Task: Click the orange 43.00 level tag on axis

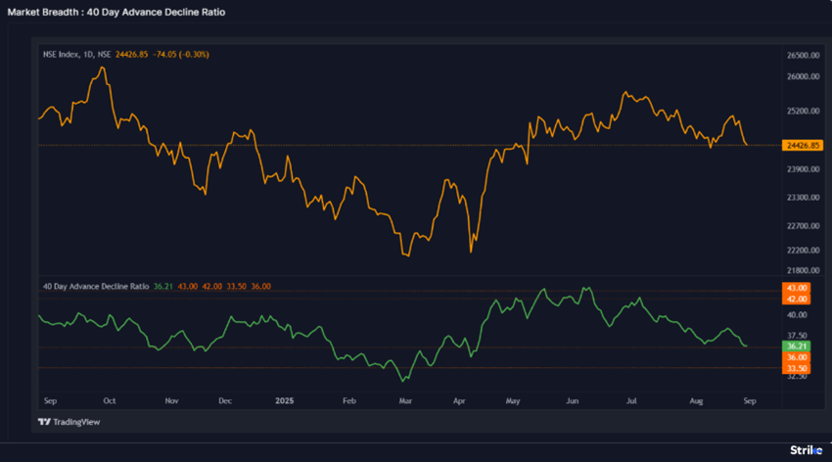Action: click(795, 288)
